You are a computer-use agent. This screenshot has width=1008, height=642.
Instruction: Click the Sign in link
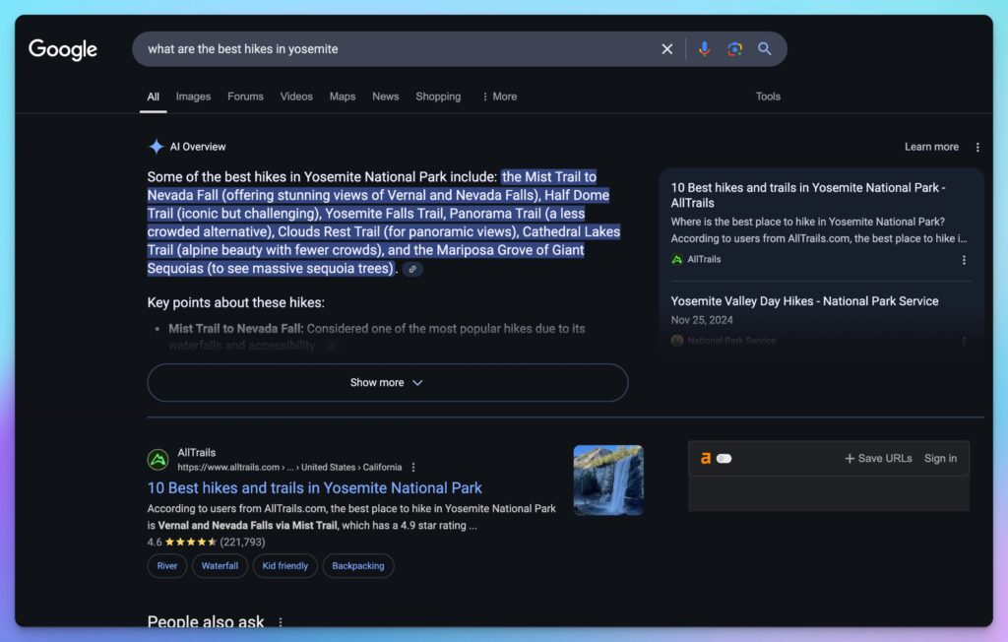[940, 458]
